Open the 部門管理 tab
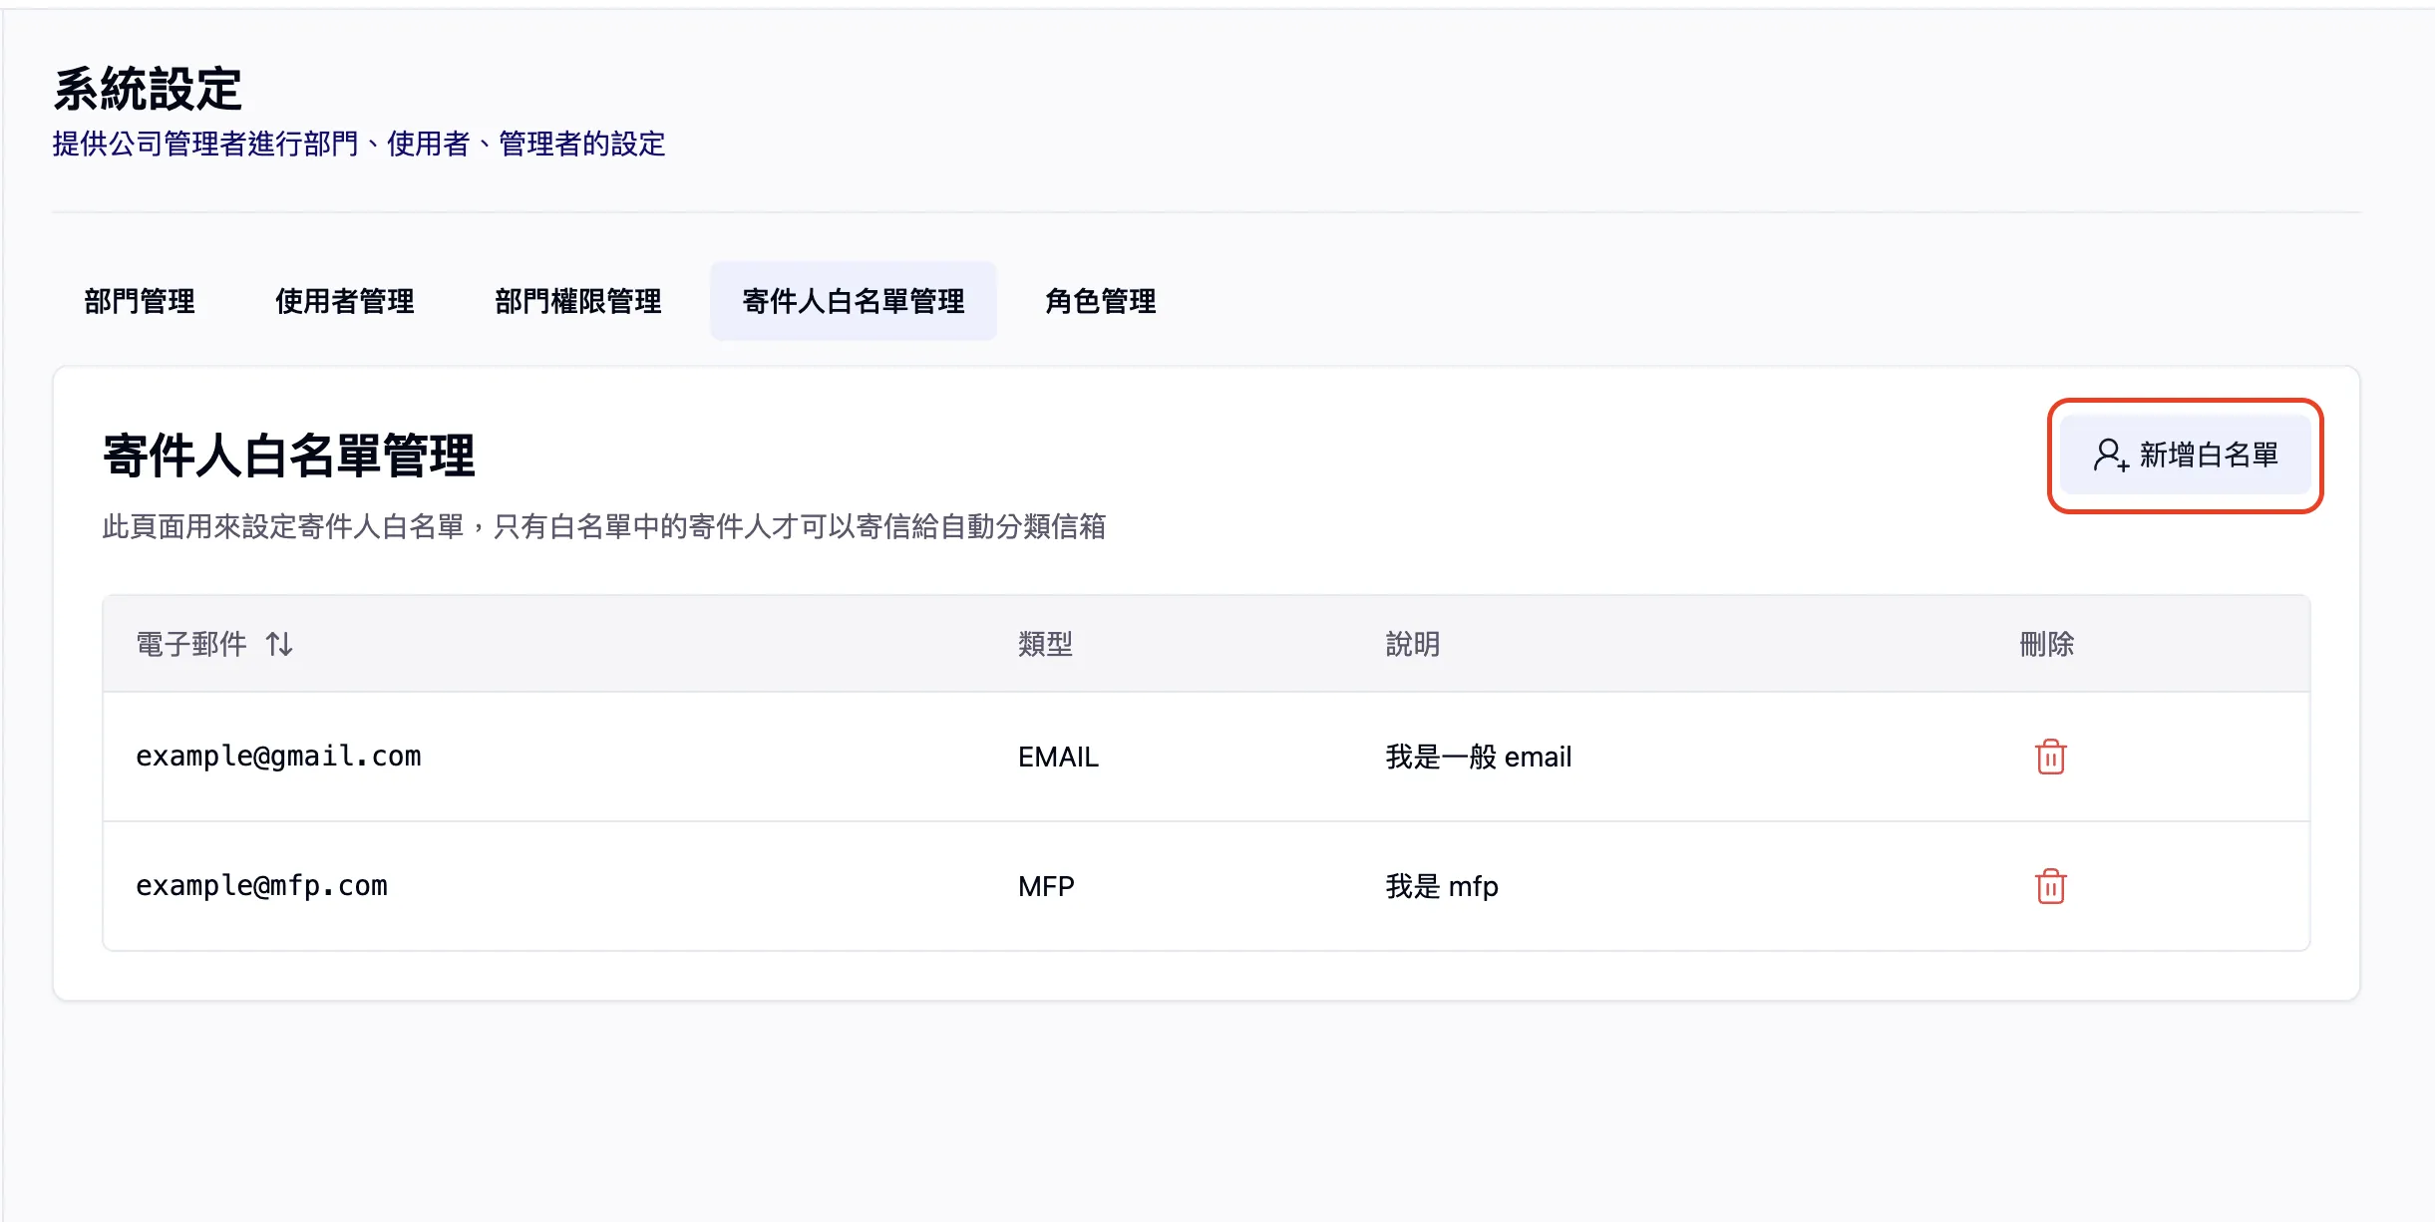This screenshot has width=2435, height=1222. 140,302
